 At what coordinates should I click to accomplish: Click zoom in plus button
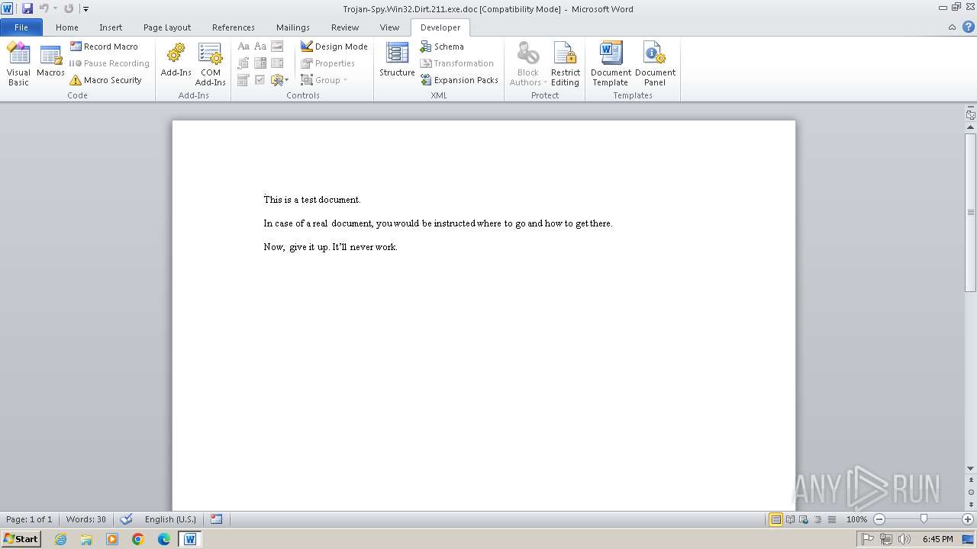(x=968, y=519)
